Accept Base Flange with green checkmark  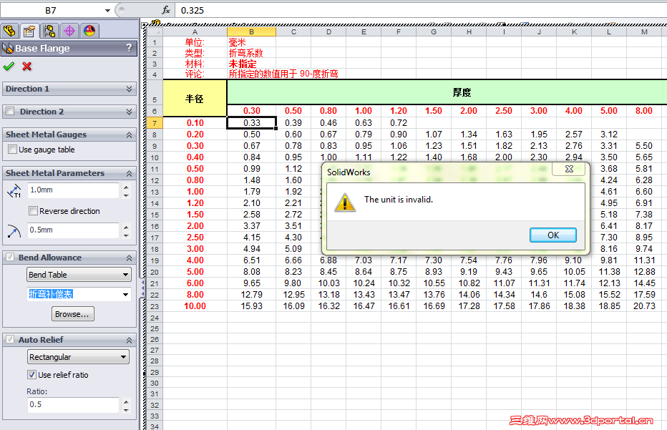(9, 67)
